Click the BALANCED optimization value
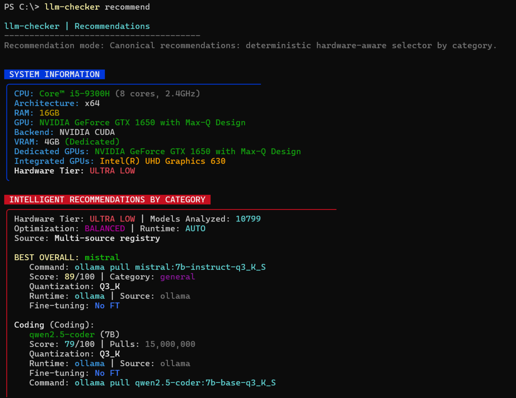Image resolution: width=516 pixels, height=398 pixels. coord(104,228)
